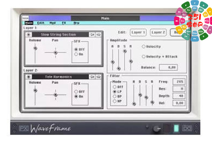Load next preset for Layer 1
The image size is (212, 144).
point(98,35)
